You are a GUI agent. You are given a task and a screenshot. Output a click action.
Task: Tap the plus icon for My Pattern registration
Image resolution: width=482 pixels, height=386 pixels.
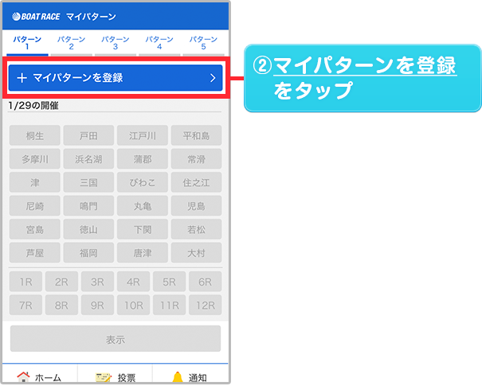[x=22, y=78]
